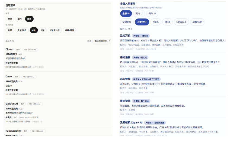Click the 天使轮 · 数千万元 badge

tap(141, 101)
